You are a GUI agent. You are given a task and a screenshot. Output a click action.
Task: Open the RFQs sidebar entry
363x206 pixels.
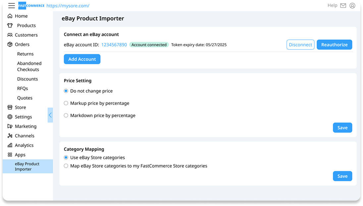coord(25,88)
